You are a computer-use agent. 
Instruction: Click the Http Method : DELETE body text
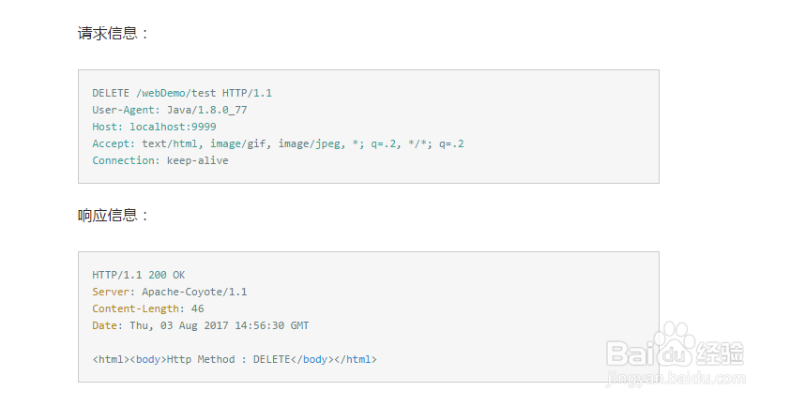coord(230,359)
